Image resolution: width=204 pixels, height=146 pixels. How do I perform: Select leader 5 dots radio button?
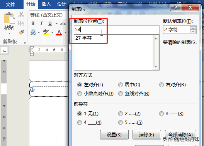pyautogui.click(x=121, y=123)
